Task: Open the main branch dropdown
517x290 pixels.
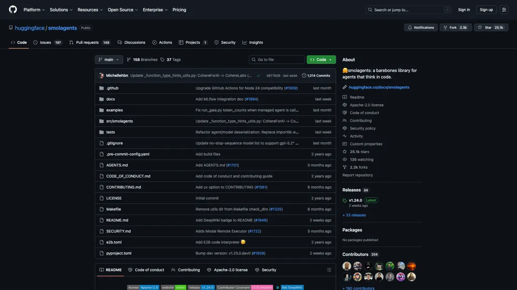Action: [x=109, y=60]
